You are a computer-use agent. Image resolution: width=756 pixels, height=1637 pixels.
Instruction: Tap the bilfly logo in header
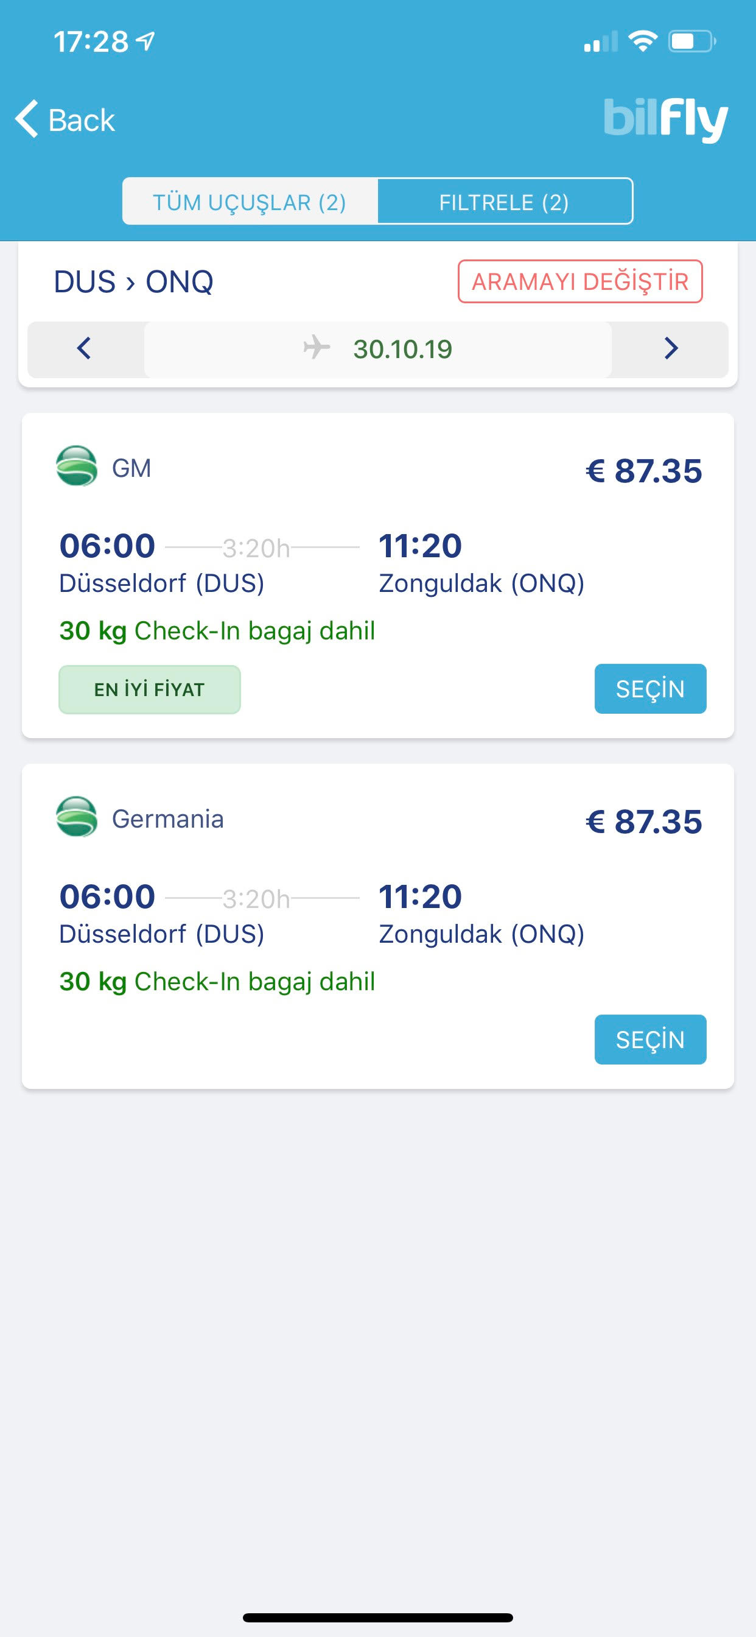(666, 119)
